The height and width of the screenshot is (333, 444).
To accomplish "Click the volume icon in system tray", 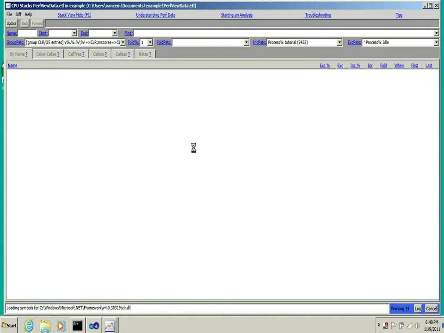I will (417, 325).
